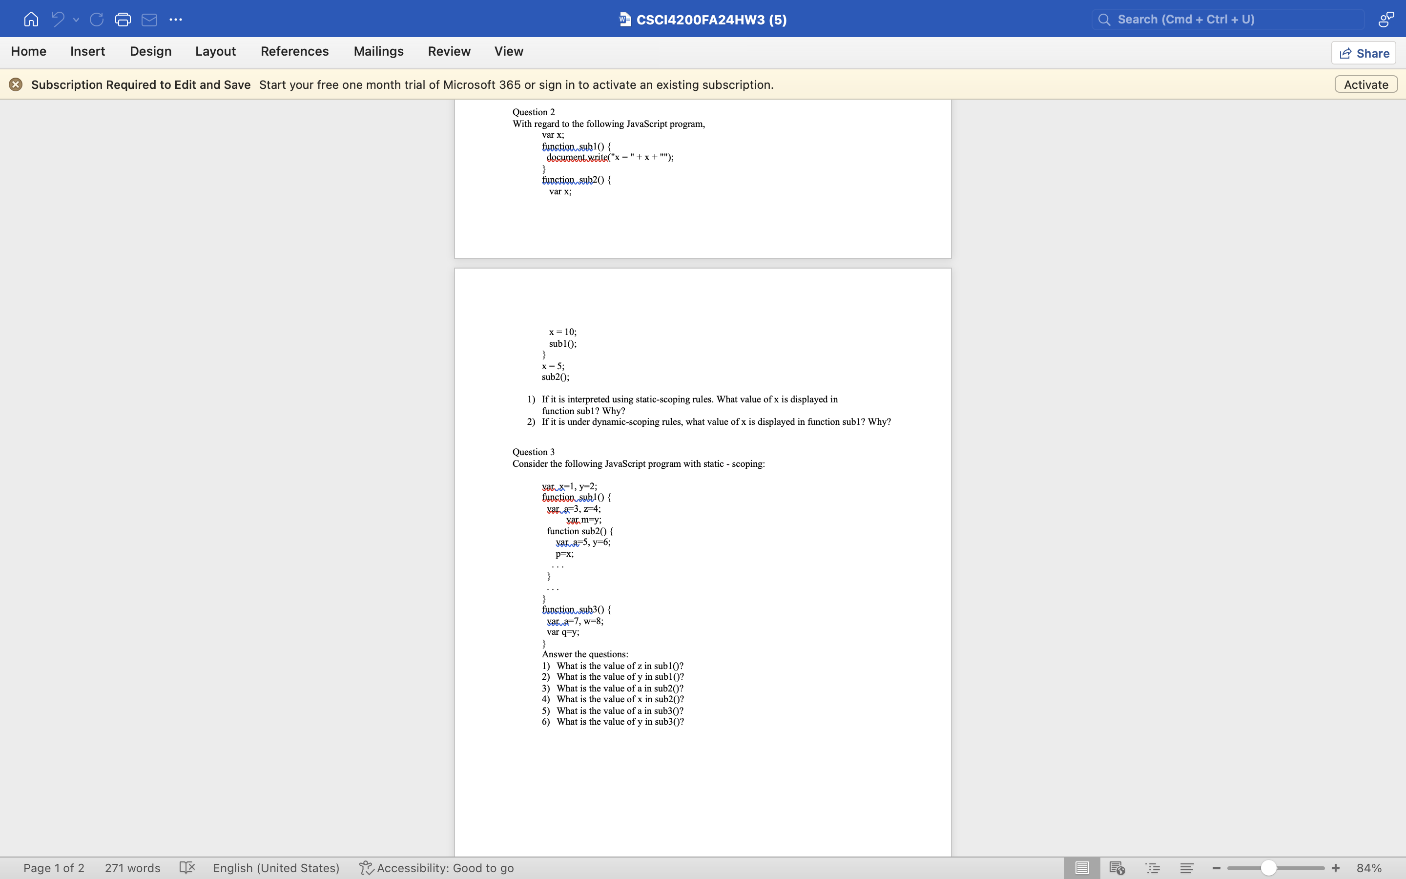Click the Share button

(x=1363, y=53)
